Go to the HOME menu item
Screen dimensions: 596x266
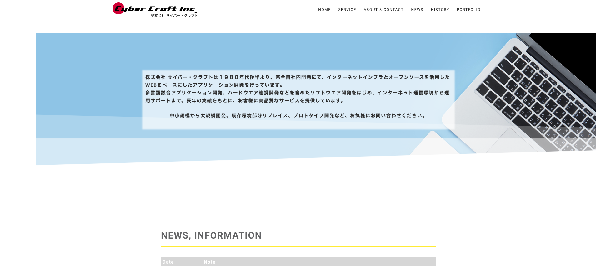(324, 10)
